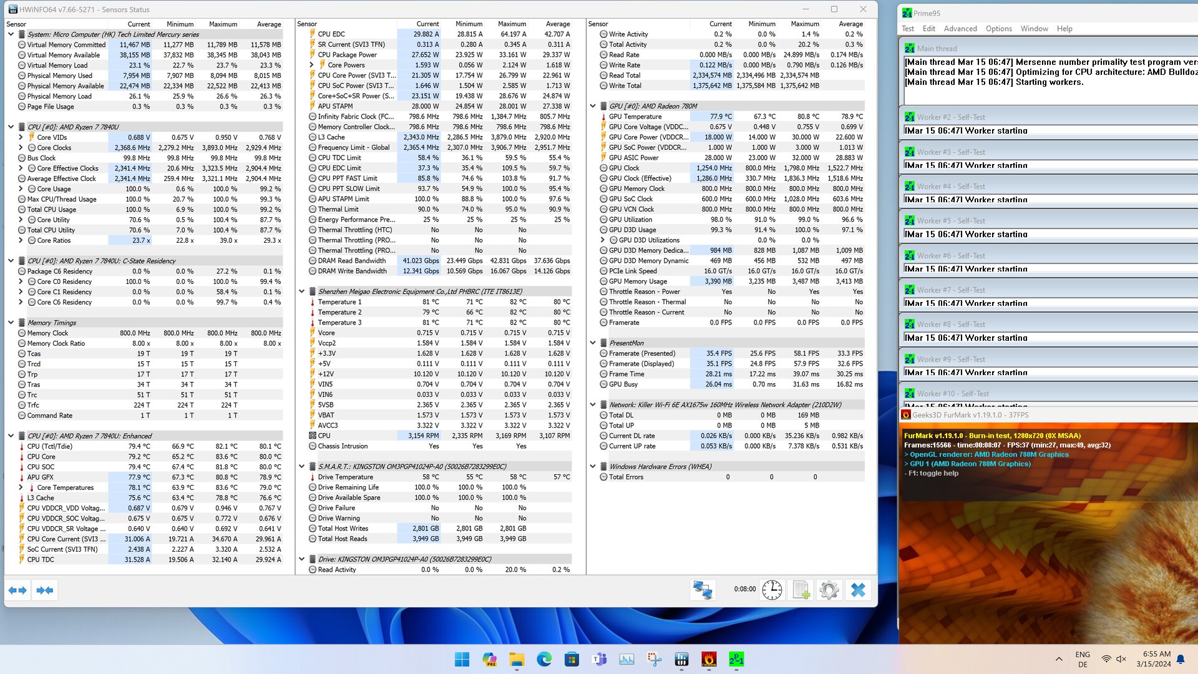
Task: Open Prime95 from the Windows taskbar
Action: [x=736, y=659]
